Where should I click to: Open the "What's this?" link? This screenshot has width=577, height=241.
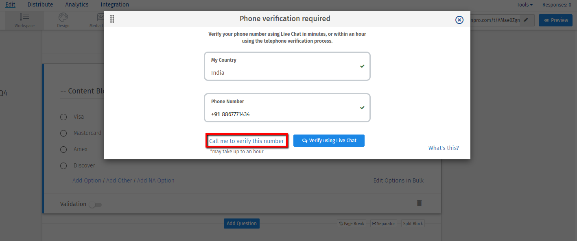[x=444, y=148]
